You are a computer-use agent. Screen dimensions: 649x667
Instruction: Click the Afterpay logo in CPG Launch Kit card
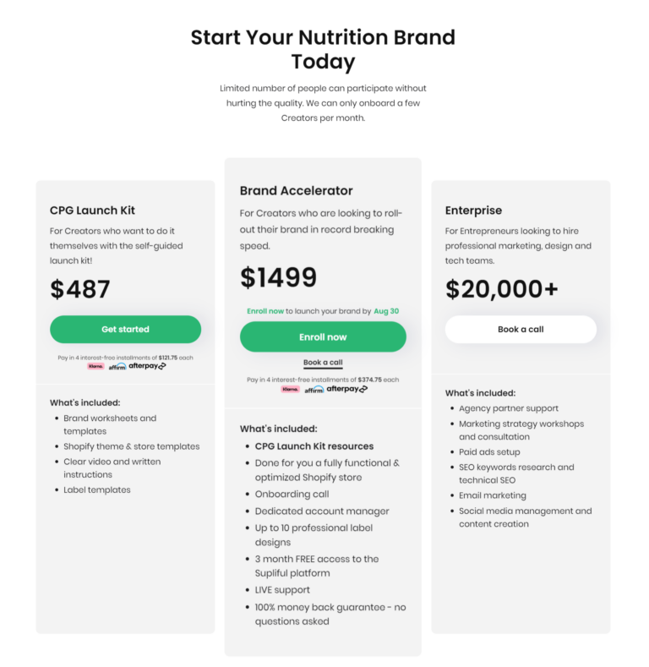pos(148,366)
